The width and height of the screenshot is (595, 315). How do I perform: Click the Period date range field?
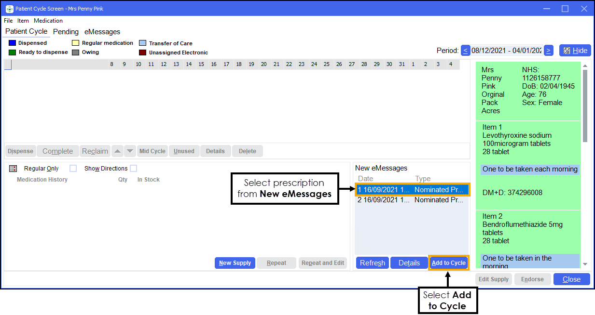tap(507, 51)
